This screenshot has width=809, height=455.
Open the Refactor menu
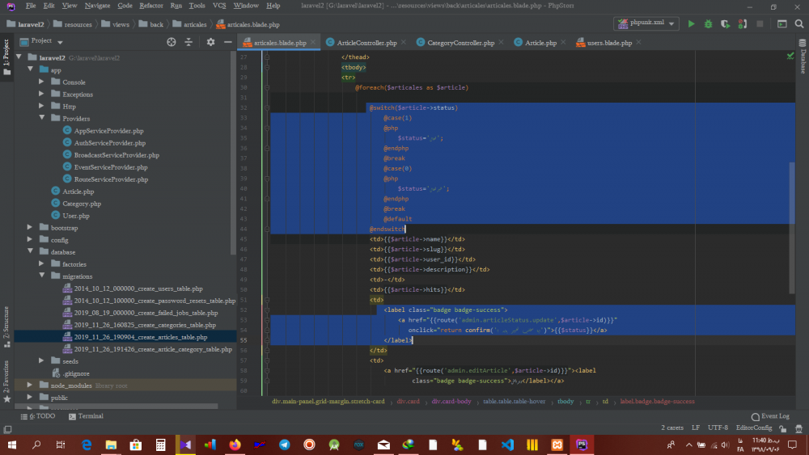(150, 6)
